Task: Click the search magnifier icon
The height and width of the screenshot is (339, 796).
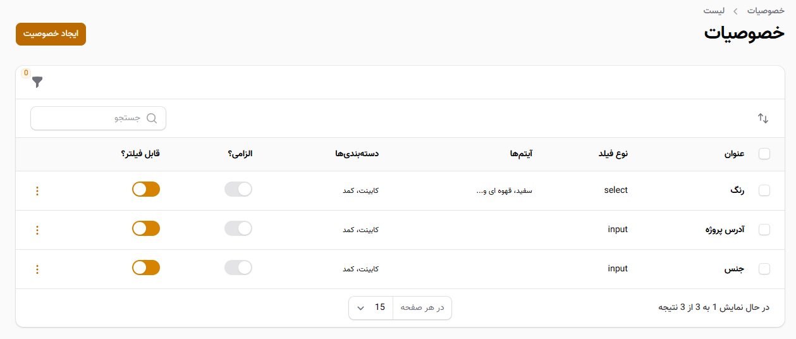Action: (x=152, y=118)
